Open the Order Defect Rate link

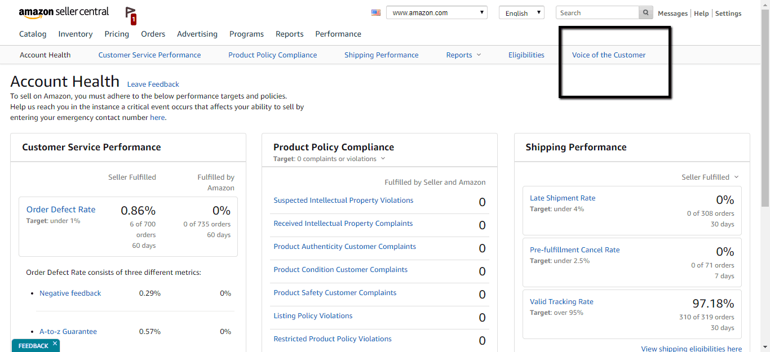coord(61,210)
